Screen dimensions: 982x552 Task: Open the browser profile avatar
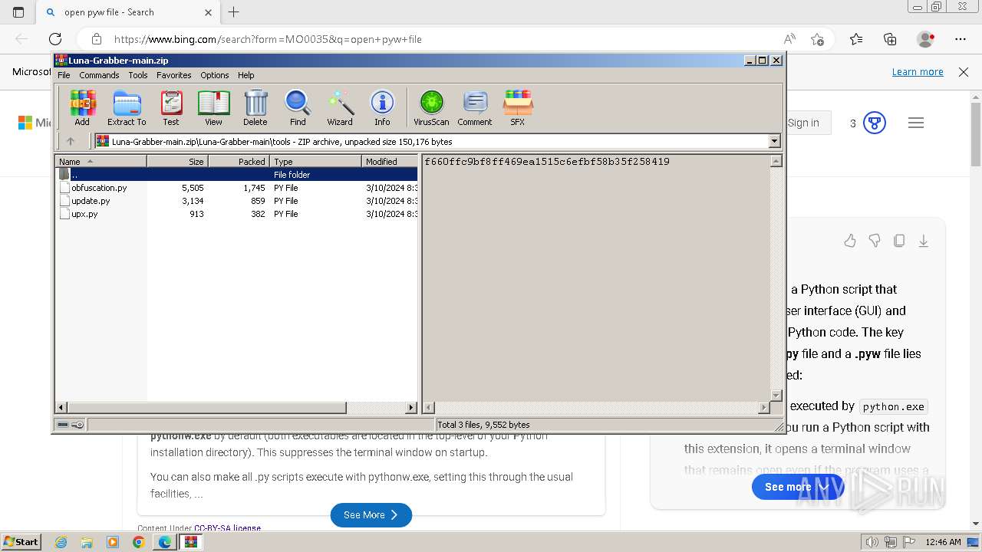coord(926,39)
